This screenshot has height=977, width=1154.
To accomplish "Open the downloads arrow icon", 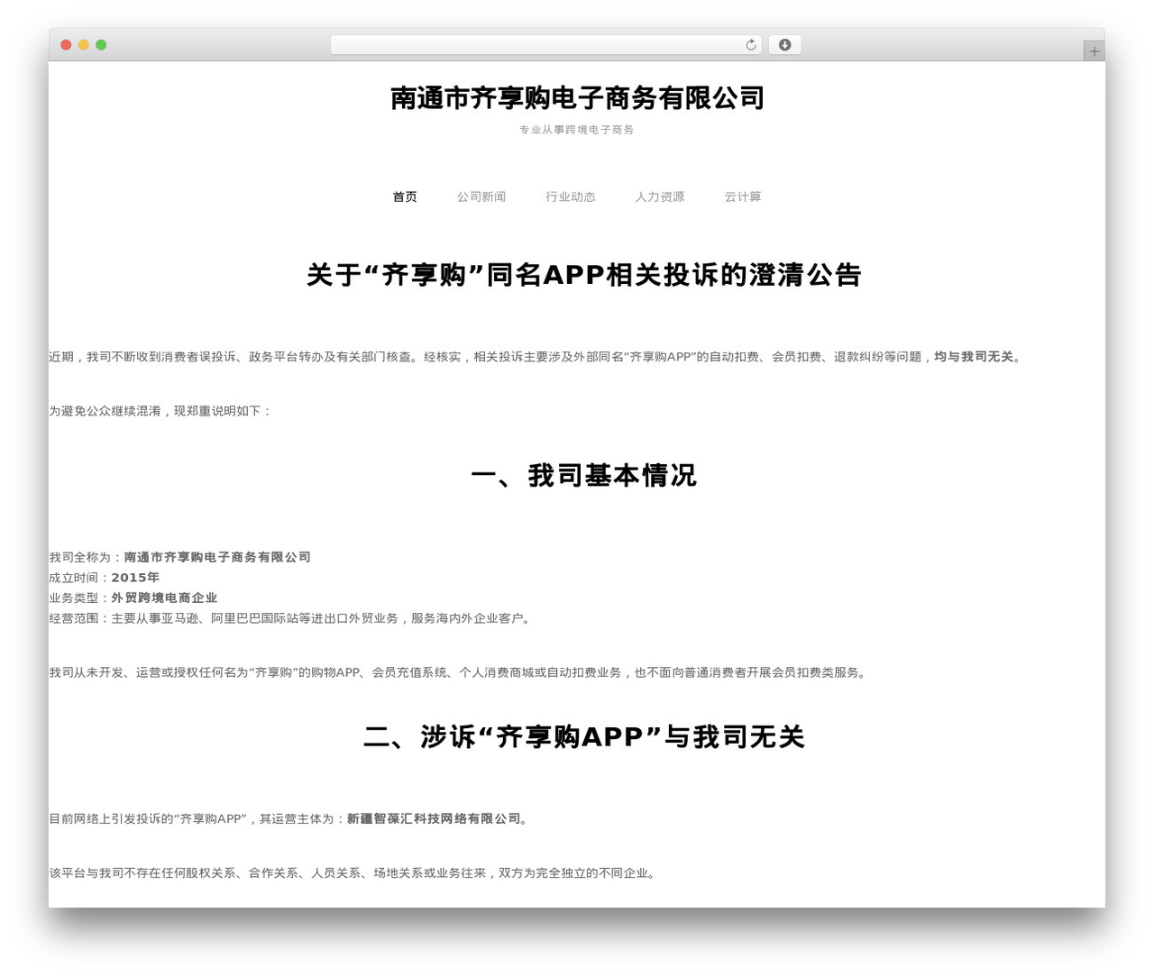I will (x=784, y=45).
